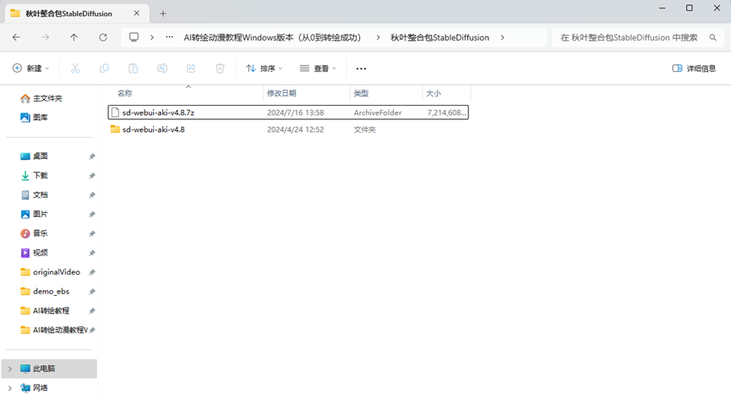The image size is (731, 405).
Task: Go back to the previous folder
Action: click(16, 37)
